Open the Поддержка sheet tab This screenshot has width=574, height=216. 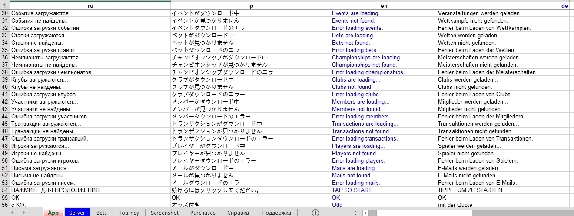(276, 213)
